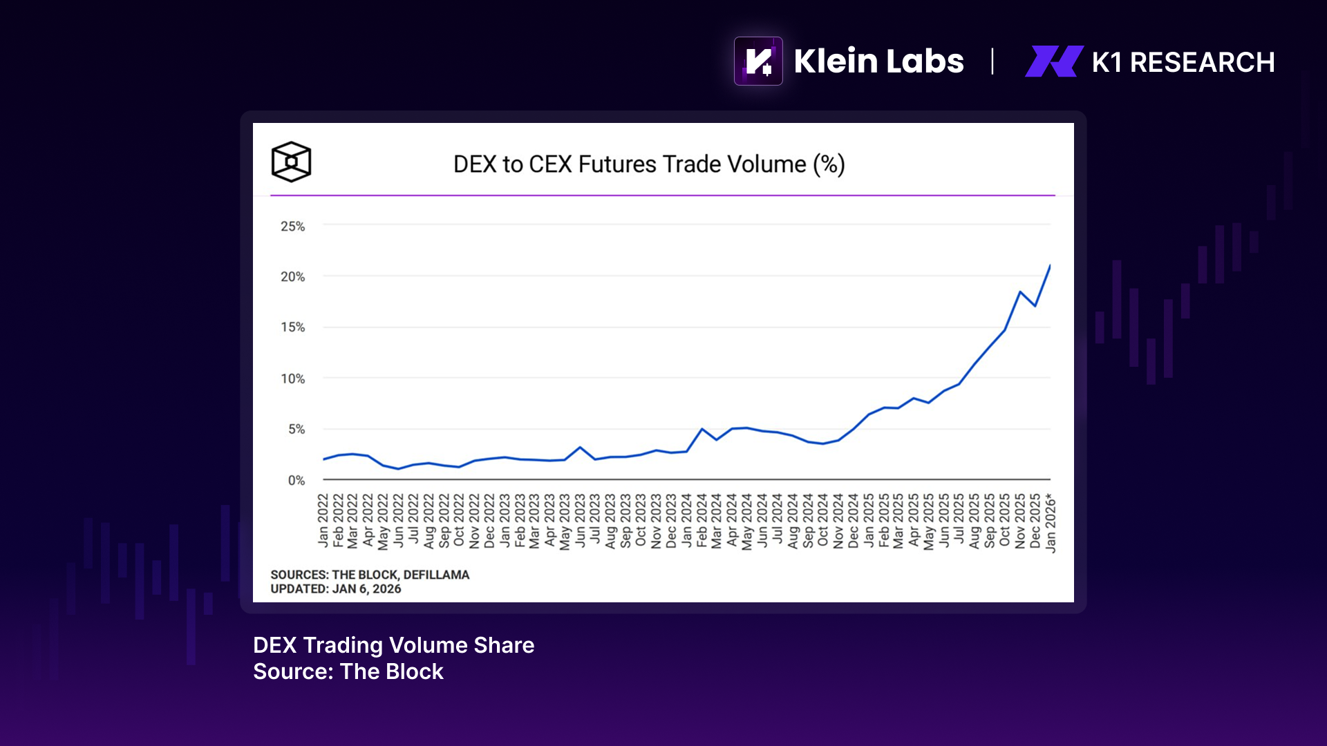Click The Block cube logo
Viewport: 1327px width, 746px height.
[291, 162]
